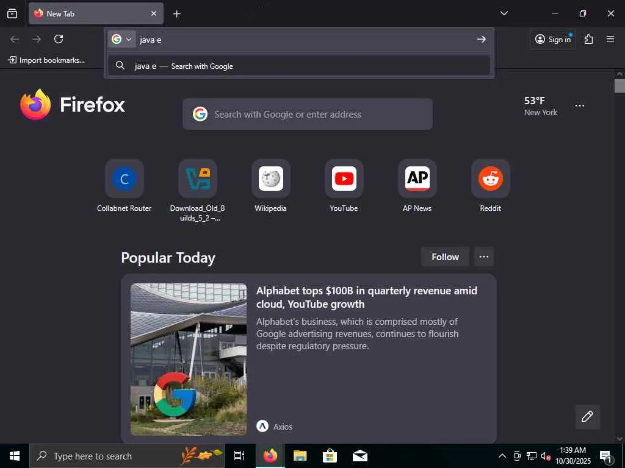Open the notification center icon
This screenshot has height=468, width=625.
pyautogui.click(x=605, y=456)
